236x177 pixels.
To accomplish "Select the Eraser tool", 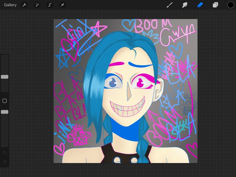I will coord(200,5).
